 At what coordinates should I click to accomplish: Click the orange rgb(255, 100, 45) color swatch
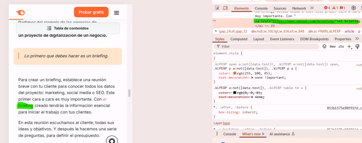[235, 73]
